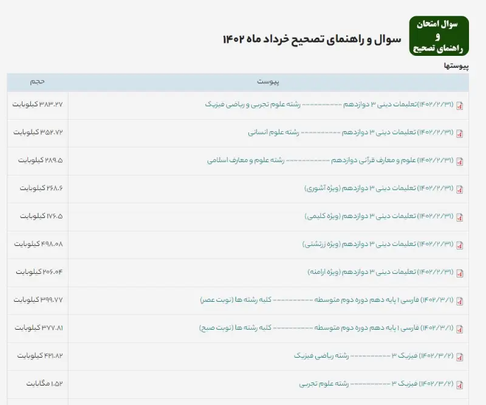Click the حجم column header
Screen dimensions: 486x405
(x=36, y=81)
